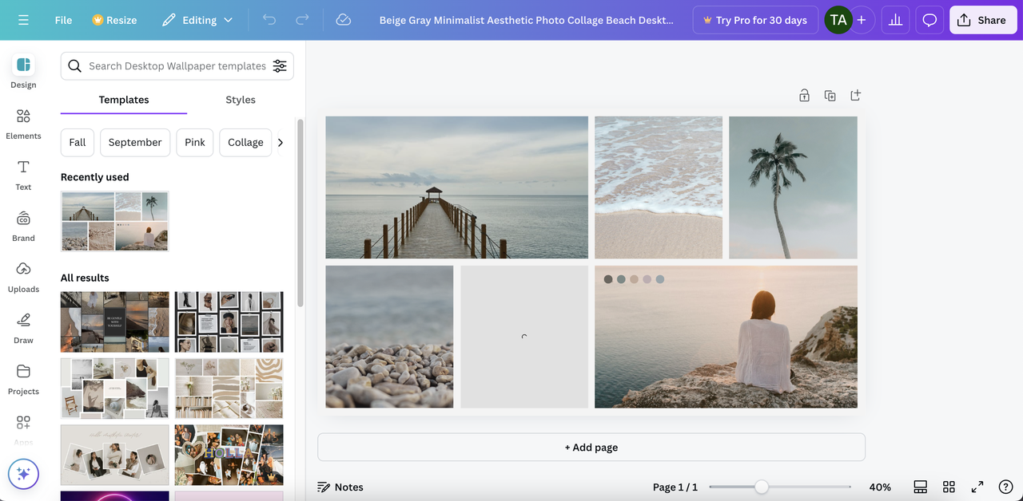Open the Projects sidebar panel

[x=23, y=379]
